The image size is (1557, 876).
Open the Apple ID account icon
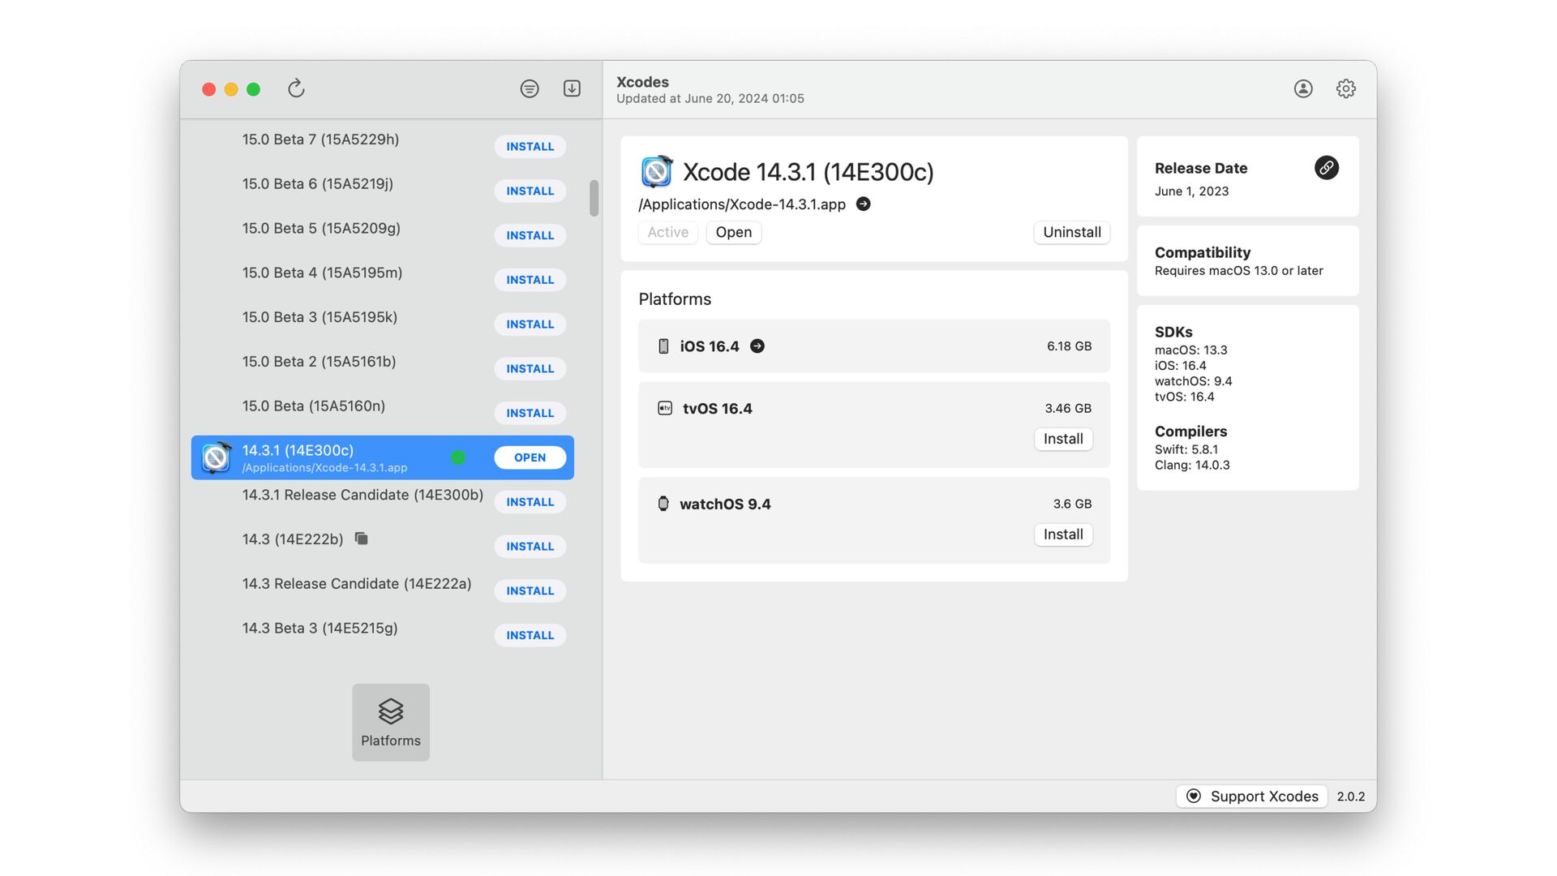coord(1303,88)
